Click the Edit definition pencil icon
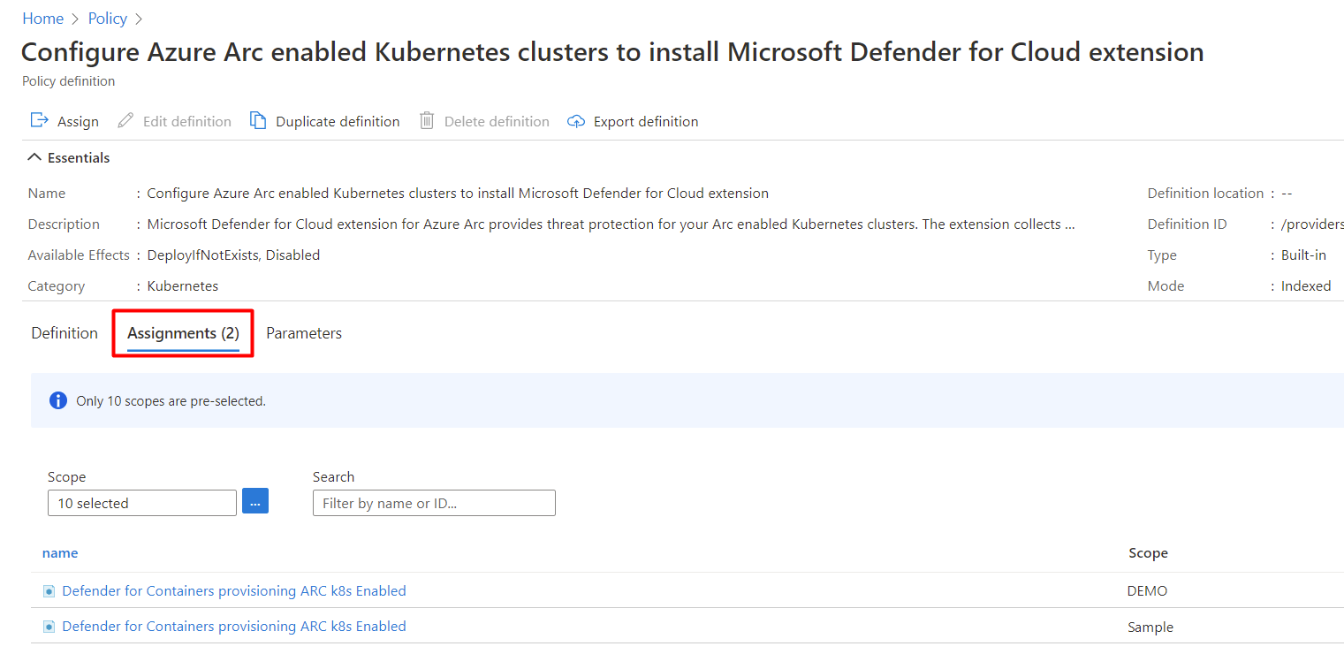The height and width of the screenshot is (654, 1344). click(126, 121)
